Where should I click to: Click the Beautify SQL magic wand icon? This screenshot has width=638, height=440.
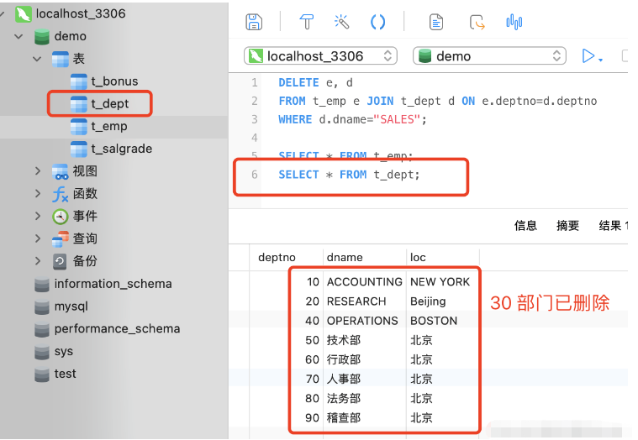pos(342,22)
